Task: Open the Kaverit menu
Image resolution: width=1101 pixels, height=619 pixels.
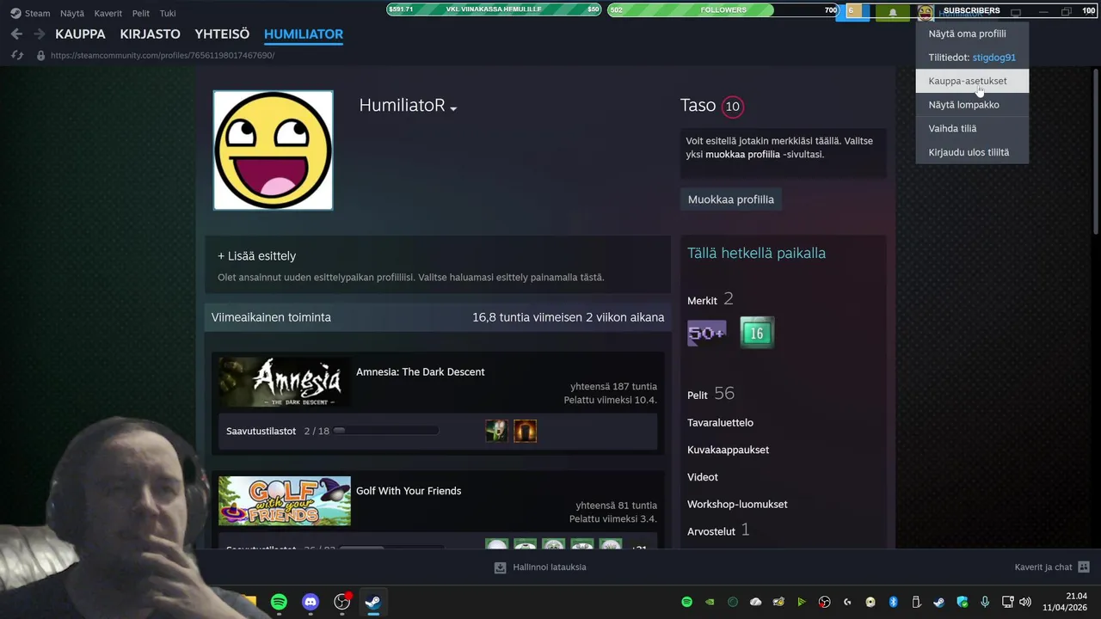Action: click(108, 13)
